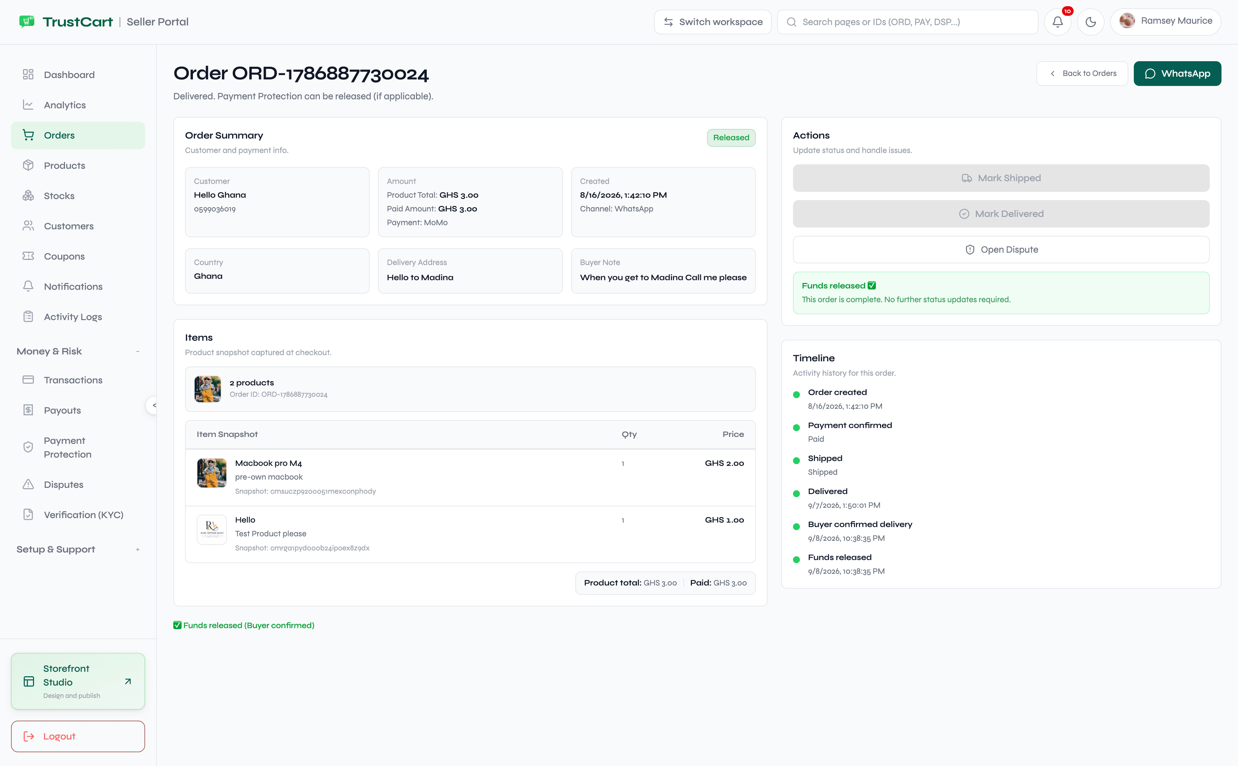1238x766 pixels.
Task: Open the notifications bell icon
Action: point(1057,22)
